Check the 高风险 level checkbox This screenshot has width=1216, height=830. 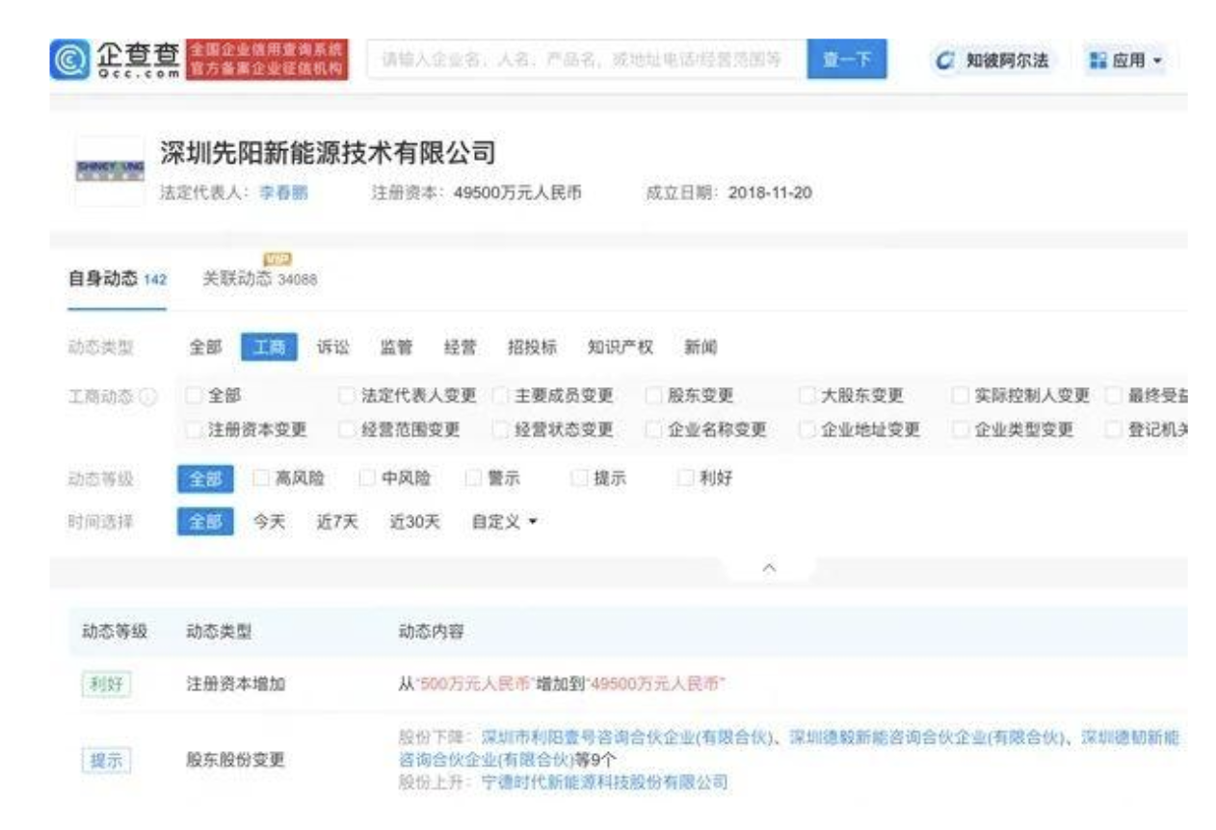click(261, 479)
